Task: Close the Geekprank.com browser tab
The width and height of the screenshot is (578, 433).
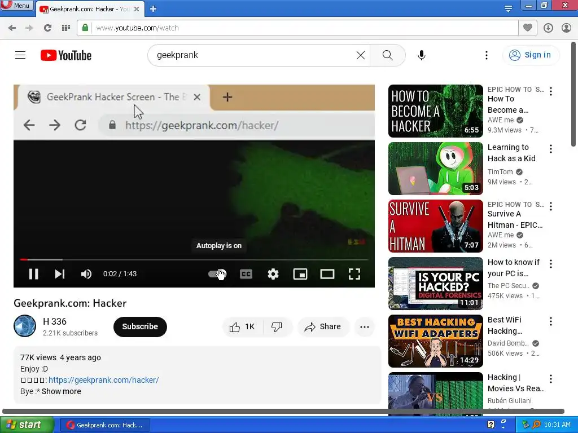Action: coord(137,9)
